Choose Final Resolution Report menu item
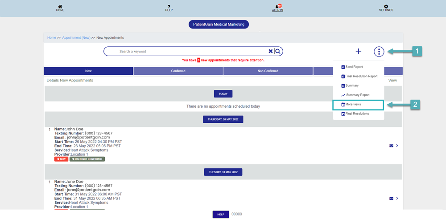 pos(359,76)
